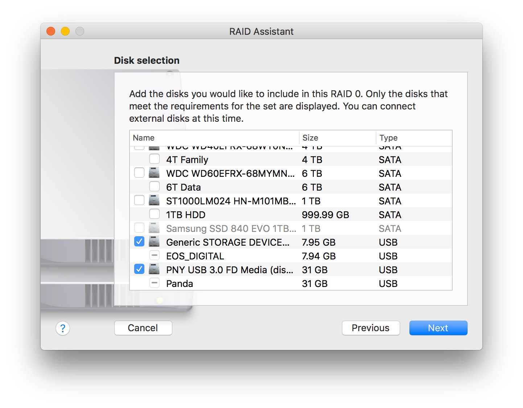Image resolution: width=523 pixels, height=408 pixels.
Task: Select the ST1000LM024 HN-M101MB row name
Action: [x=231, y=201]
